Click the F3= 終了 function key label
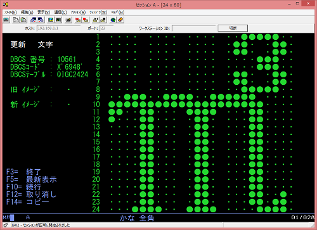The image size is (317, 230). pos(23,172)
